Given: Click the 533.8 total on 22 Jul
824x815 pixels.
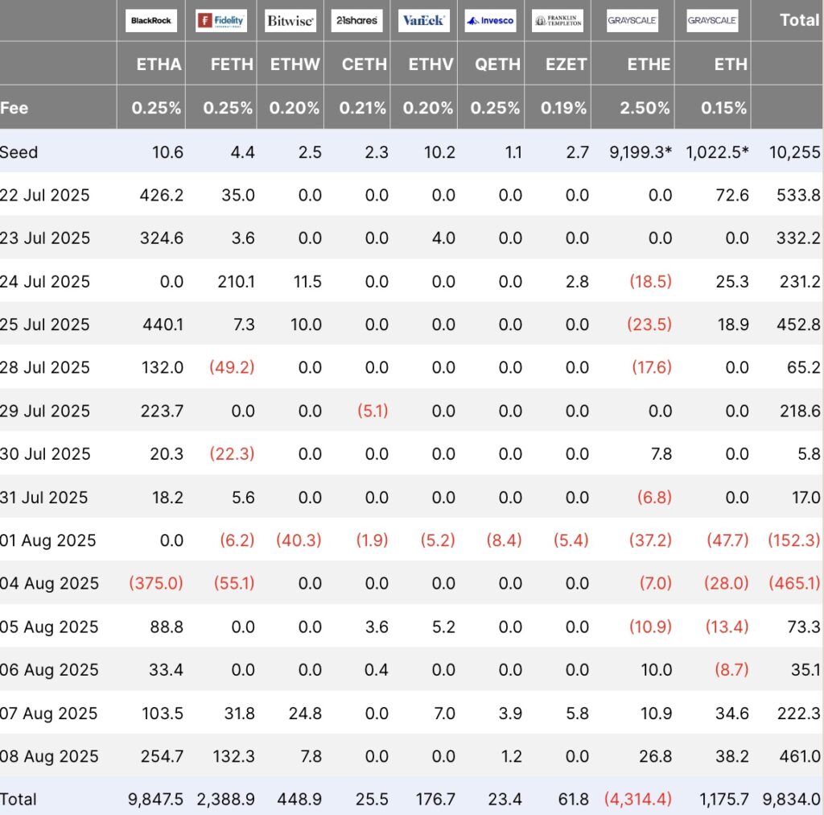Looking at the screenshot, I should tap(798, 195).
